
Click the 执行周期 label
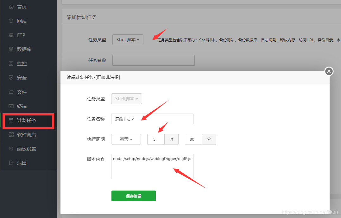pos(96,139)
